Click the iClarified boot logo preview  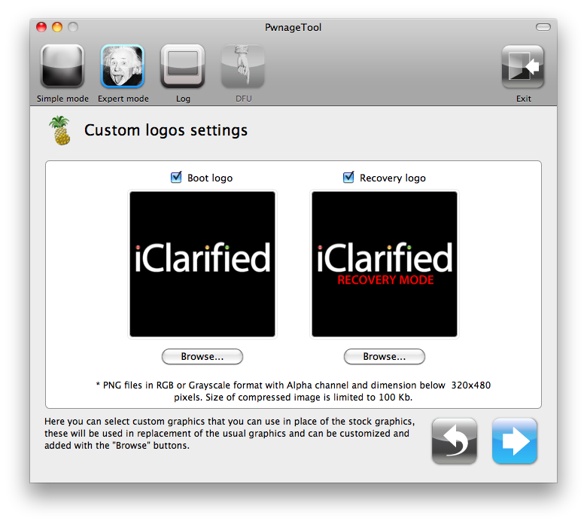(x=202, y=264)
